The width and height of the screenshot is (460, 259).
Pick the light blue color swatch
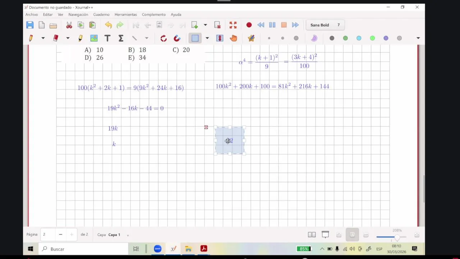pyautogui.click(x=359, y=38)
